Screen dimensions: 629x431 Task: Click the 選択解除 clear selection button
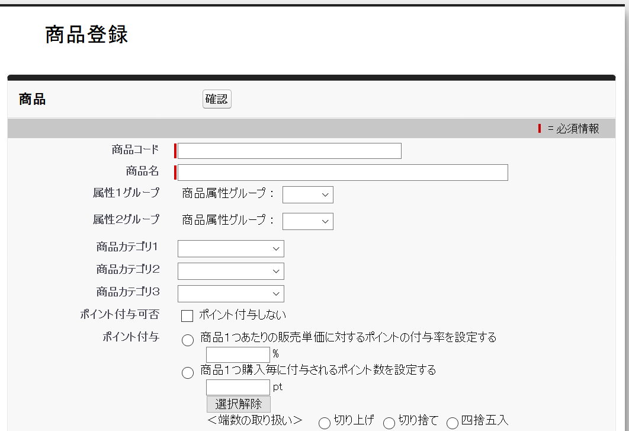click(x=238, y=404)
